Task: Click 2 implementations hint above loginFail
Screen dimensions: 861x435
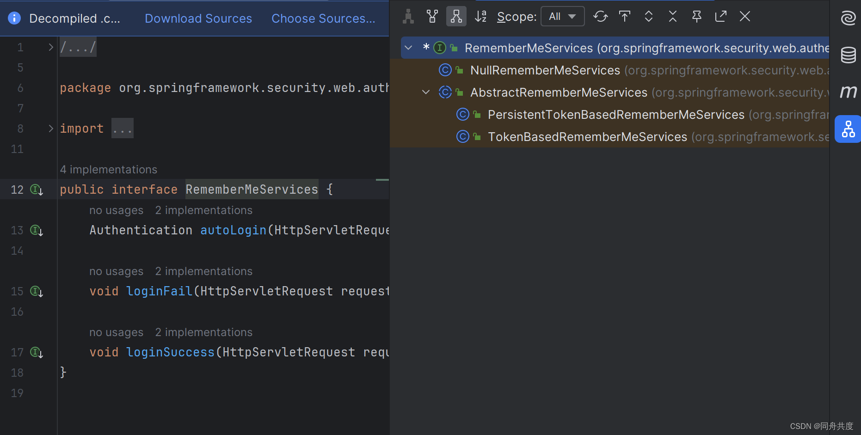Action: tap(204, 271)
